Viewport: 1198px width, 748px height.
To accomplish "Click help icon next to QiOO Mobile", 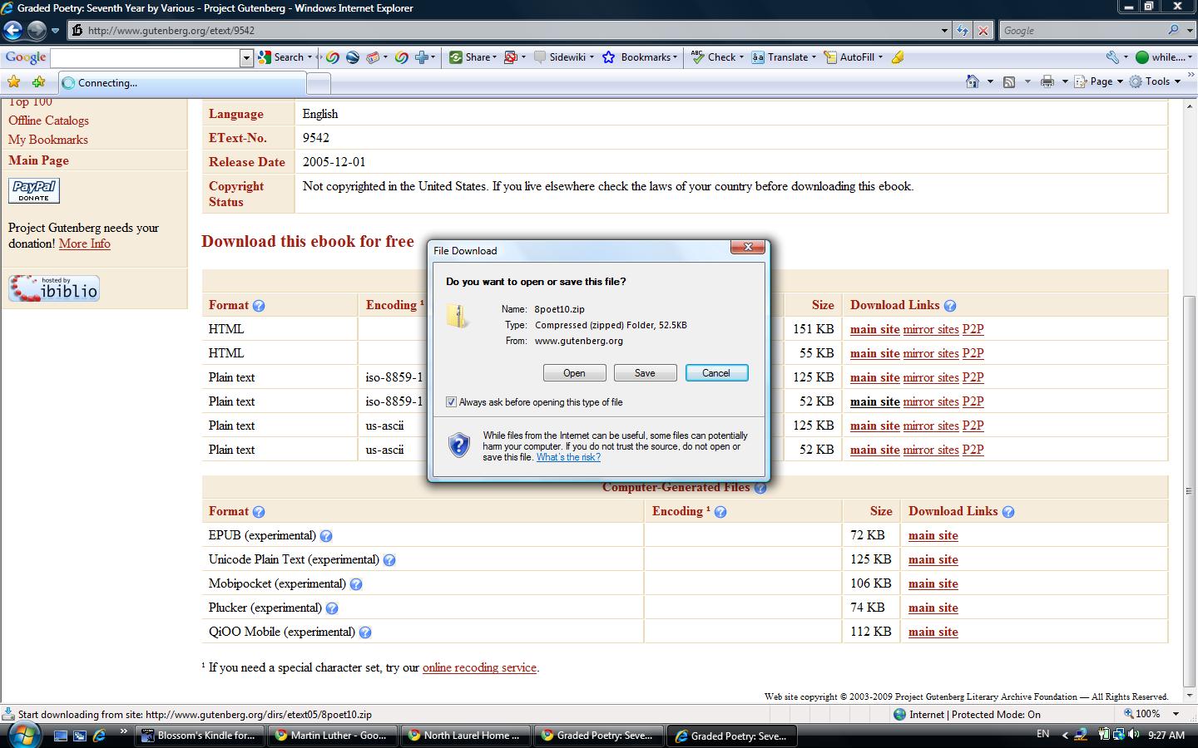I will [x=365, y=632].
